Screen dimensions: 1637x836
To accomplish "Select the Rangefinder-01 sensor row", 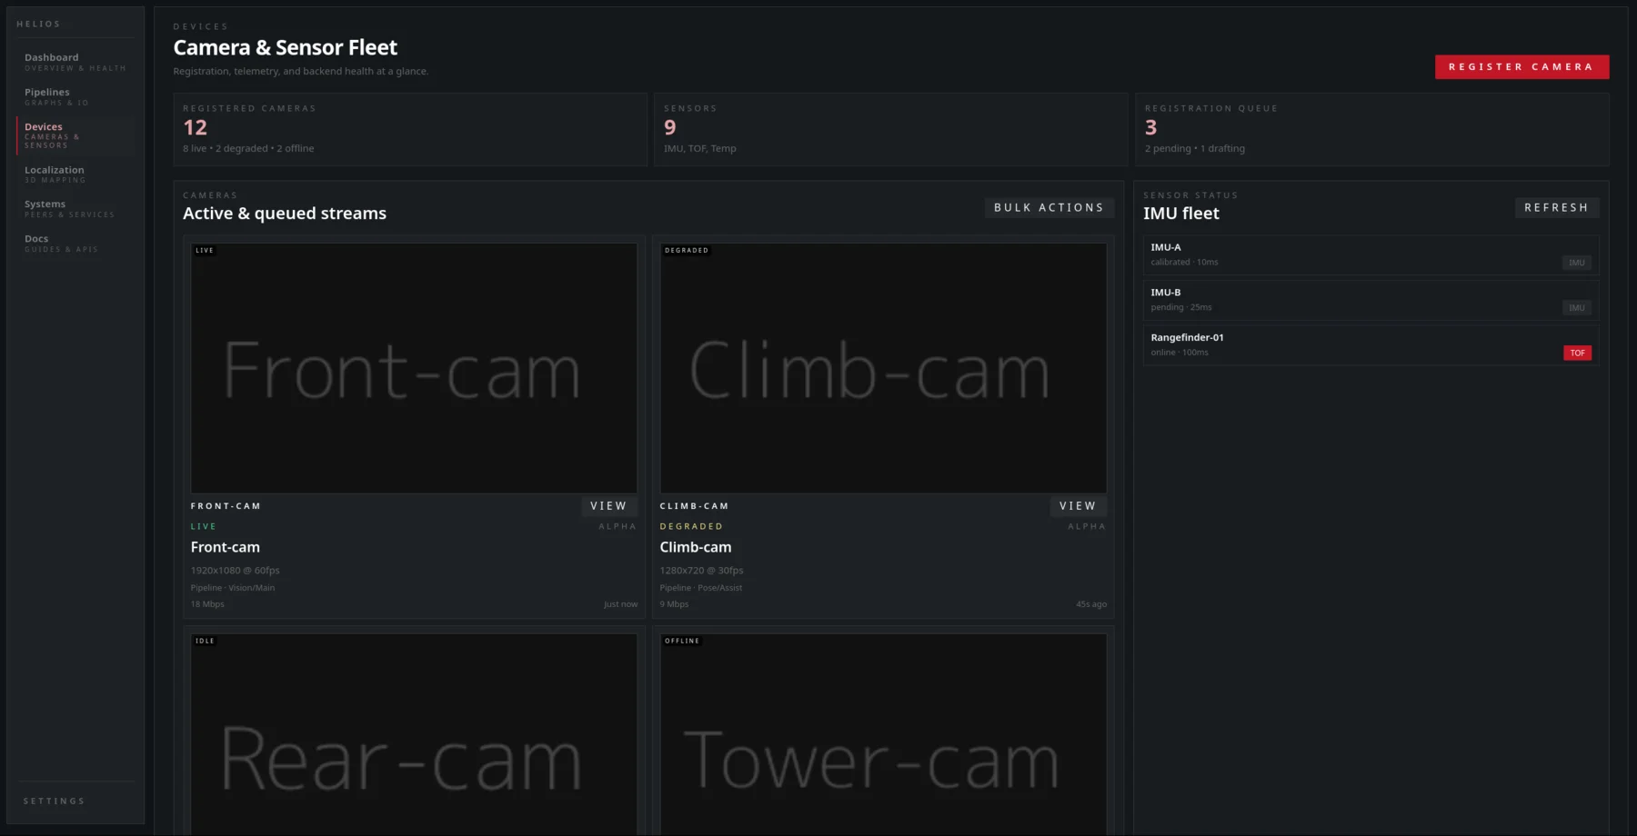I will click(x=1371, y=345).
